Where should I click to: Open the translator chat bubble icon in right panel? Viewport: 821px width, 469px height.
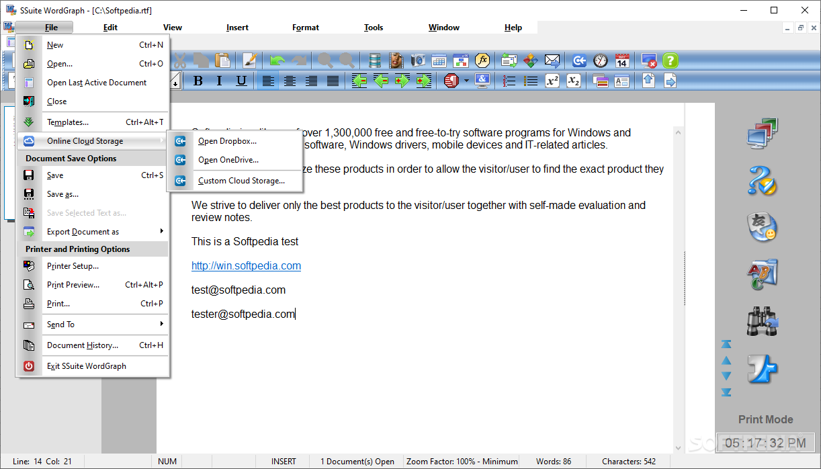coord(762,227)
